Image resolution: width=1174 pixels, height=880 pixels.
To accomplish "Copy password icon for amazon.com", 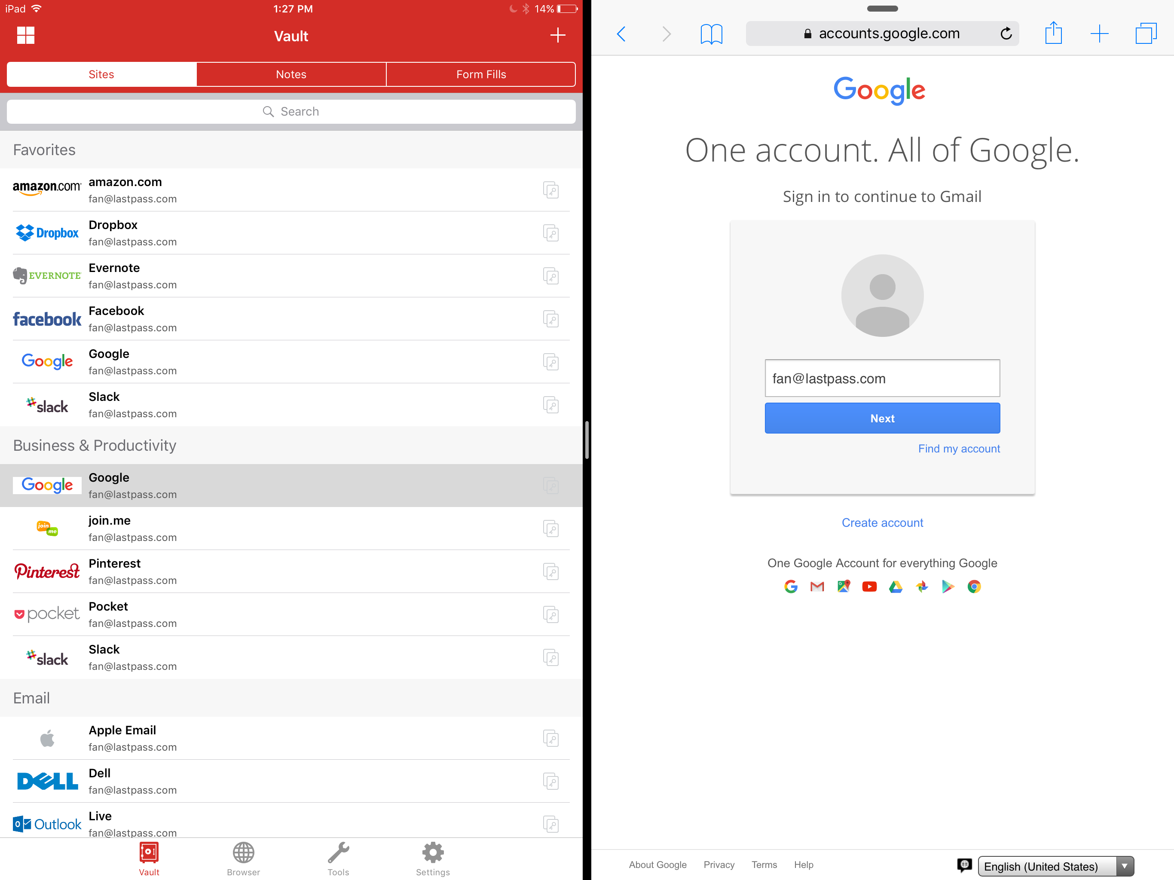I will click(551, 190).
